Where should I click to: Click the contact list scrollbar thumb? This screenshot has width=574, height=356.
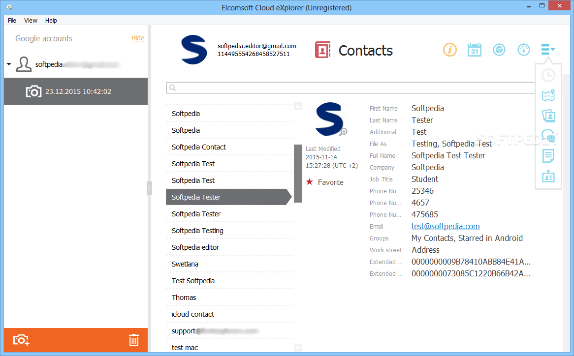tap(298, 173)
